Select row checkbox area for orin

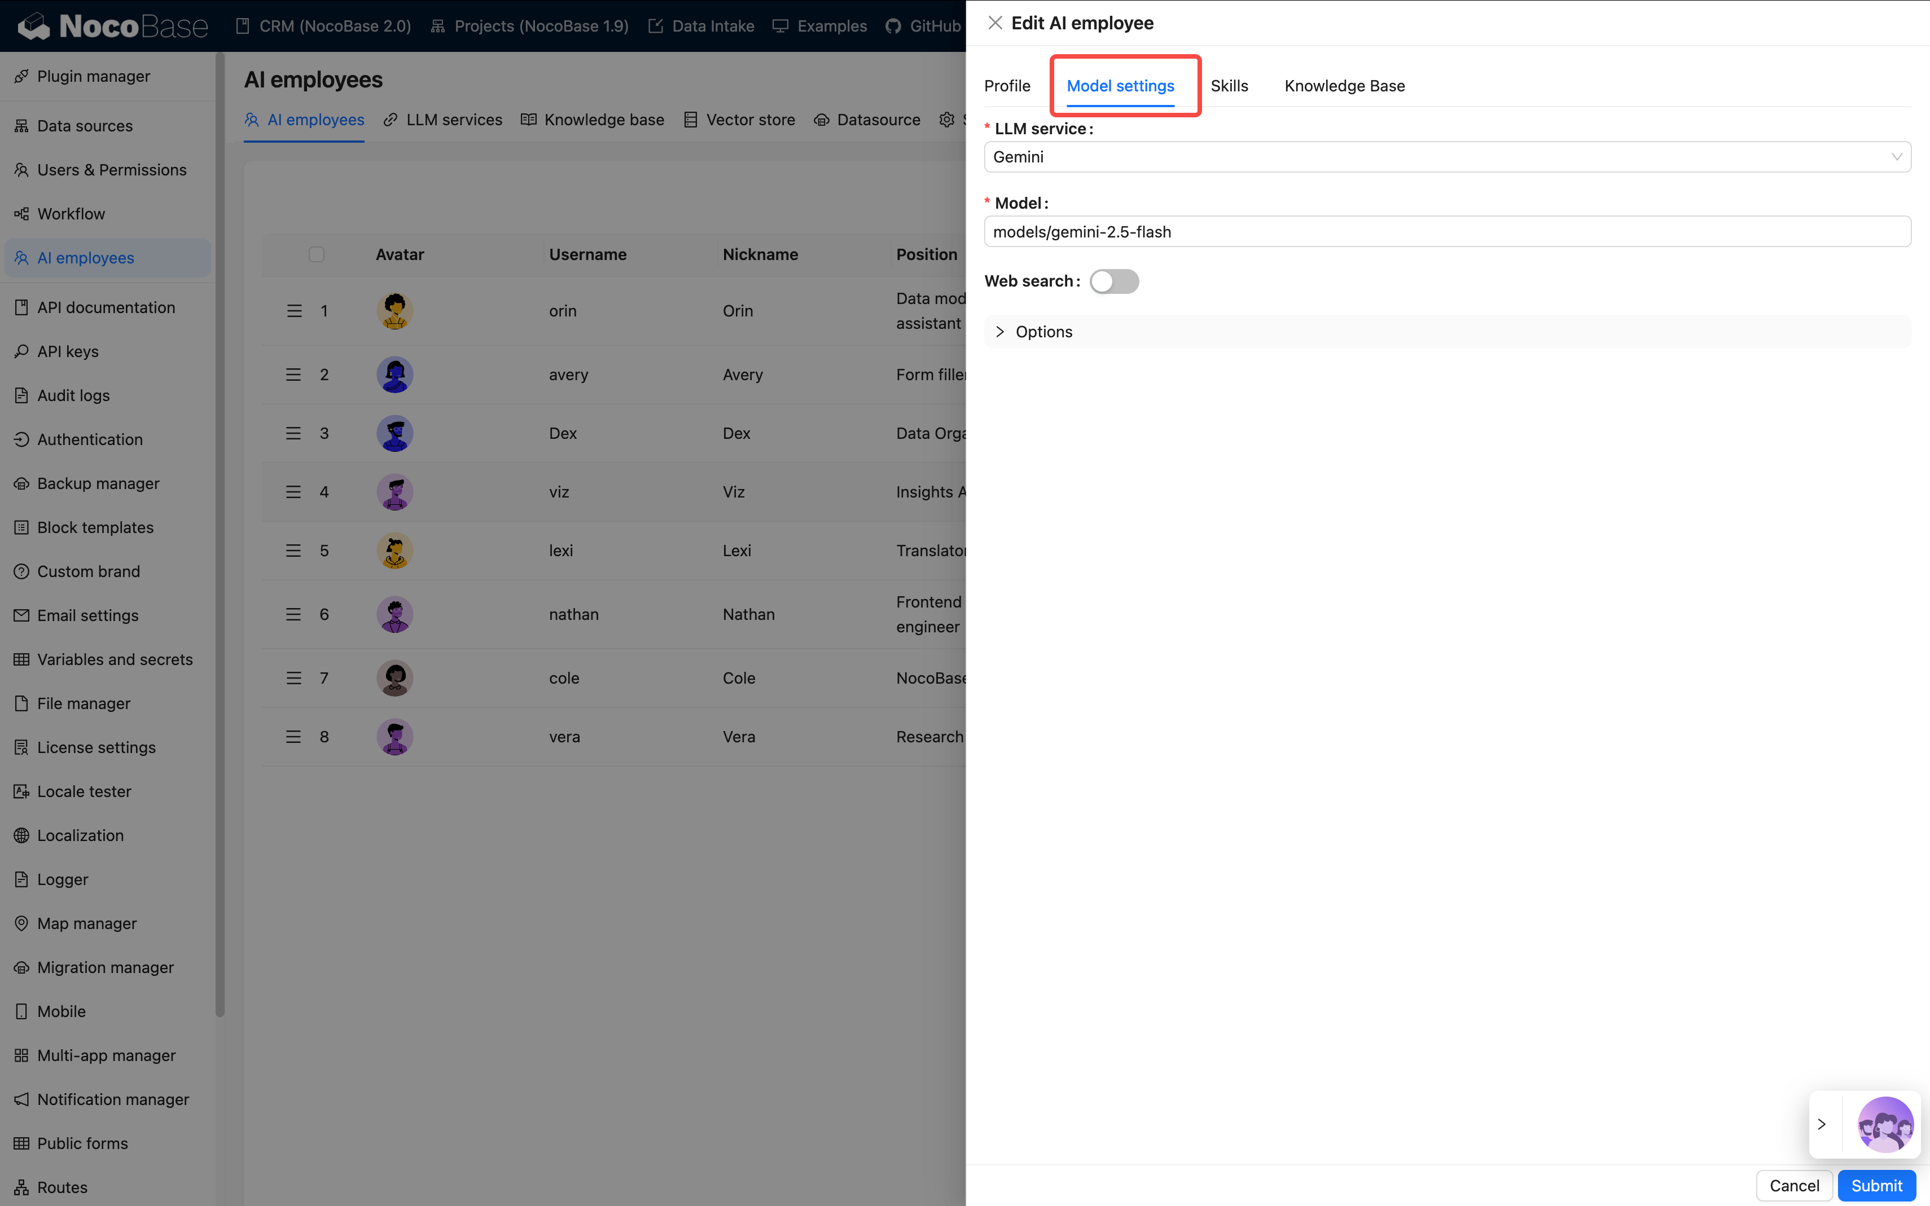(x=316, y=310)
